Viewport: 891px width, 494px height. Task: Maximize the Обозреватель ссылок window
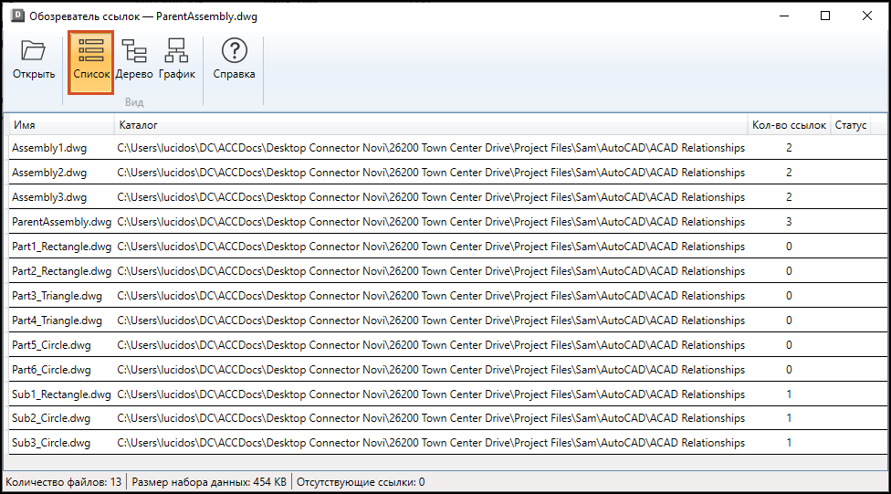[x=825, y=16]
